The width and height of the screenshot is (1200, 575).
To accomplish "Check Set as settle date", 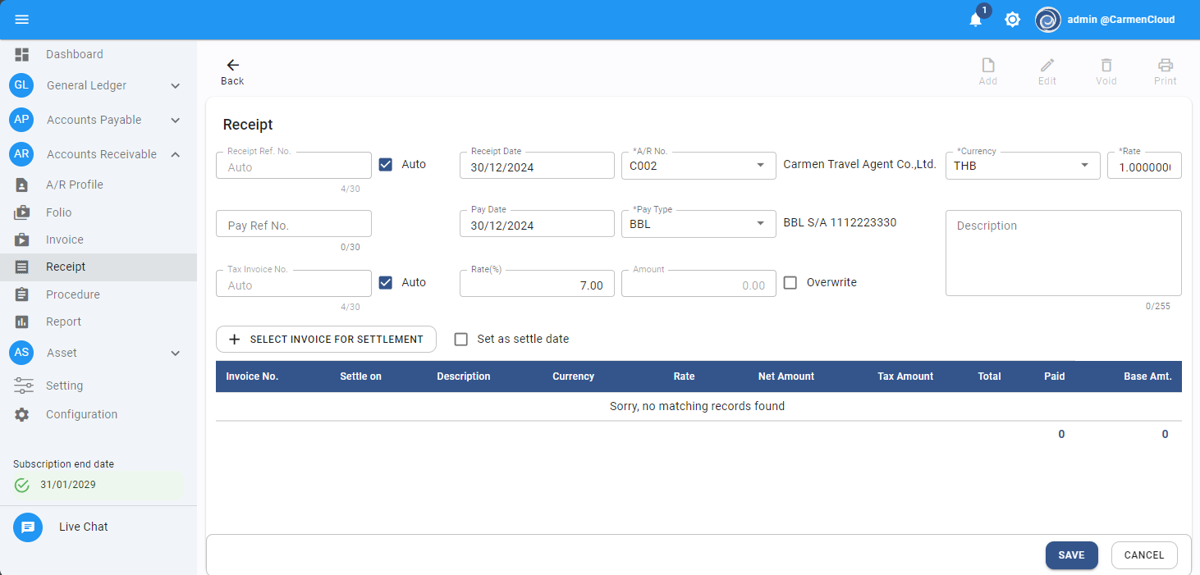I will [x=461, y=339].
